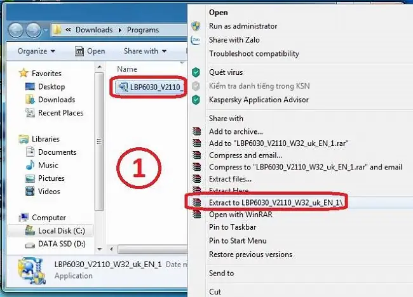Click the Pictures library icon

pos(30,178)
